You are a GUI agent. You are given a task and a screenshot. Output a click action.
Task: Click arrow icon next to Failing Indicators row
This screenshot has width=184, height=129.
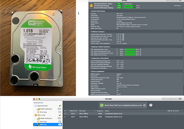[123, 36]
